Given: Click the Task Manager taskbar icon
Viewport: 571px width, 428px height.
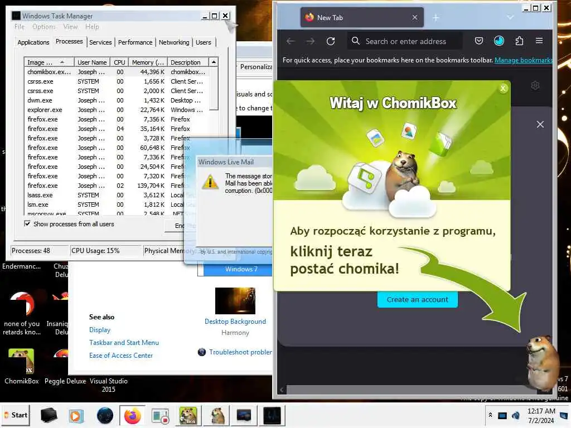Looking at the screenshot, I should tap(272, 416).
